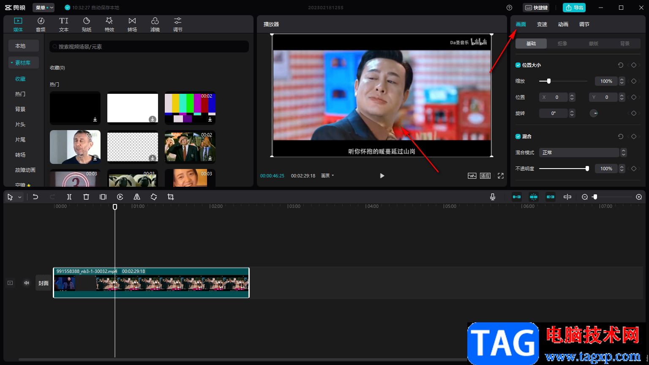
Task: Click the 适应 fit ratio button in player
Action: coord(485,176)
